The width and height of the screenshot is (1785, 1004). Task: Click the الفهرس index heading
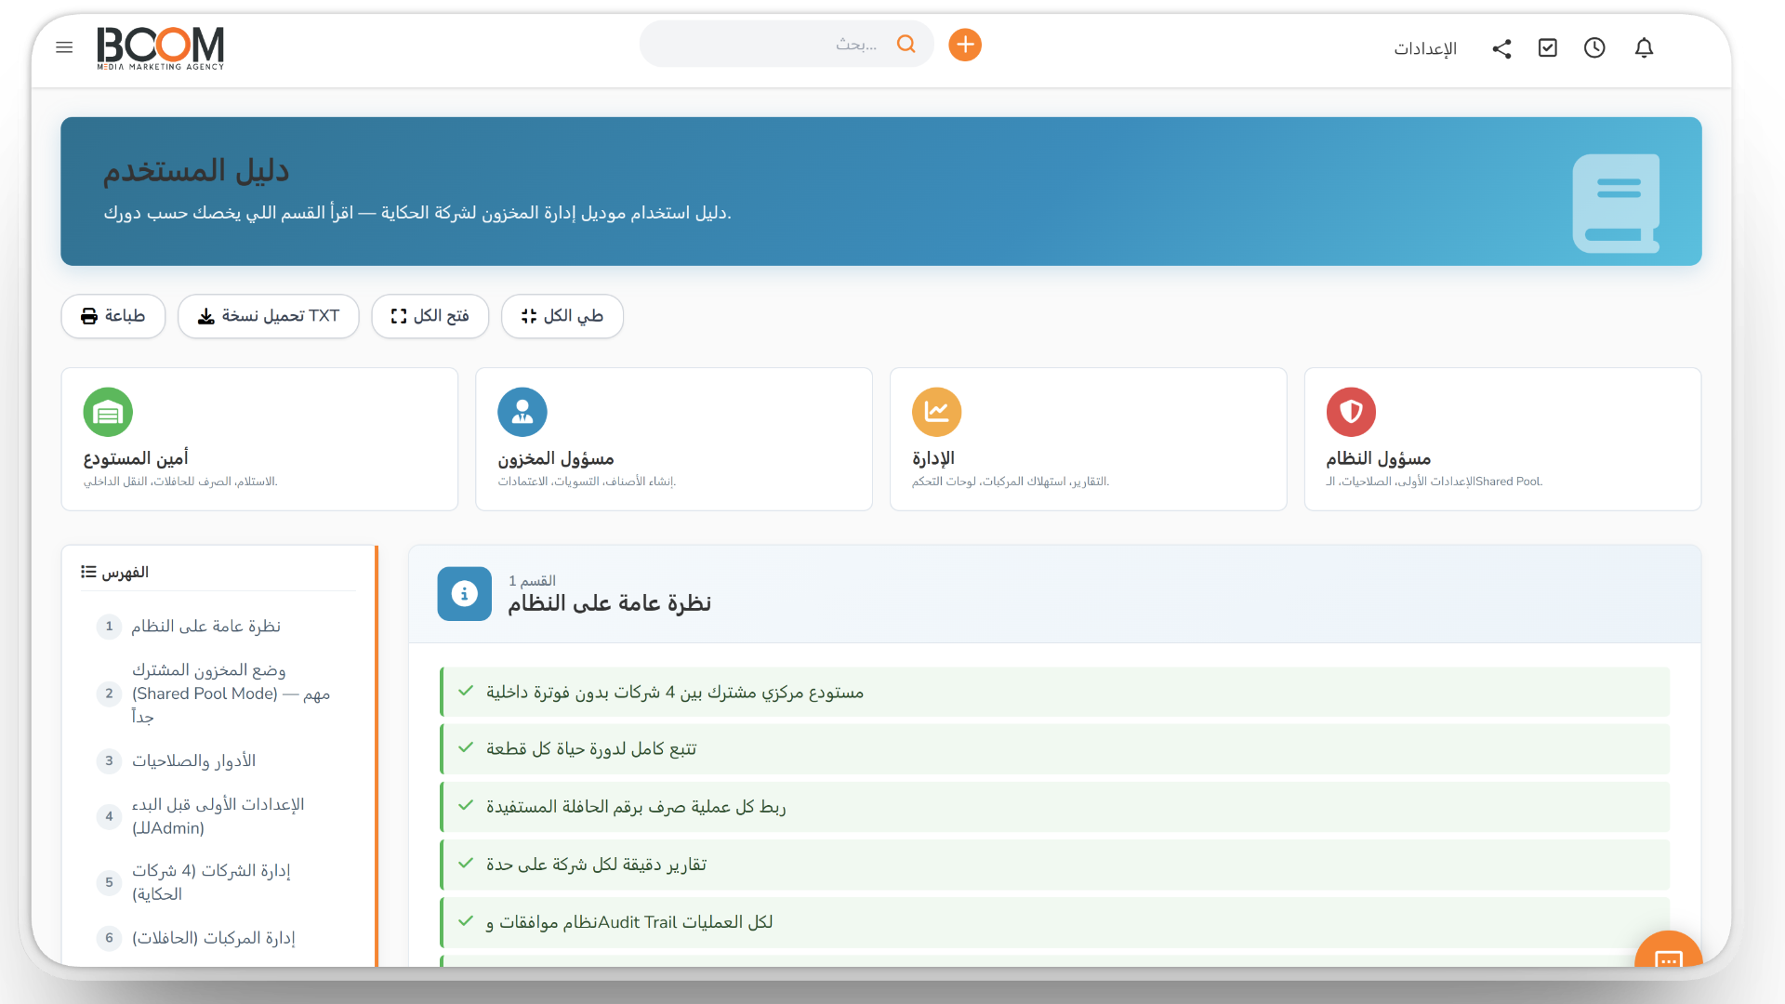[126, 572]
